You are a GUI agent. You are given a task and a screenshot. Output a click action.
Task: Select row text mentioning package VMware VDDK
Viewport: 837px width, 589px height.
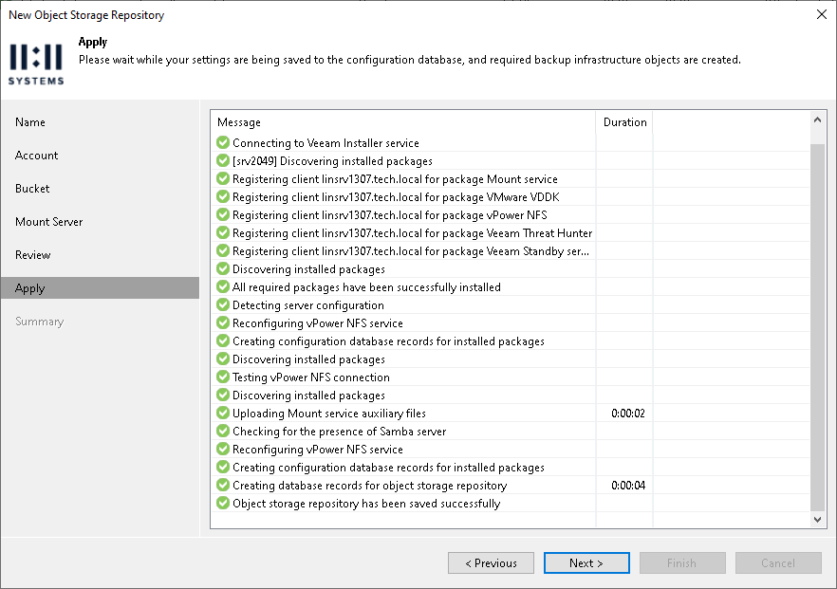click(x=396, y=197)
